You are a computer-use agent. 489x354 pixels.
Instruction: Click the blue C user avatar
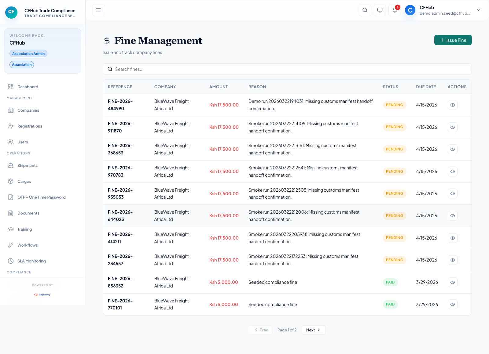coord(410,10)
